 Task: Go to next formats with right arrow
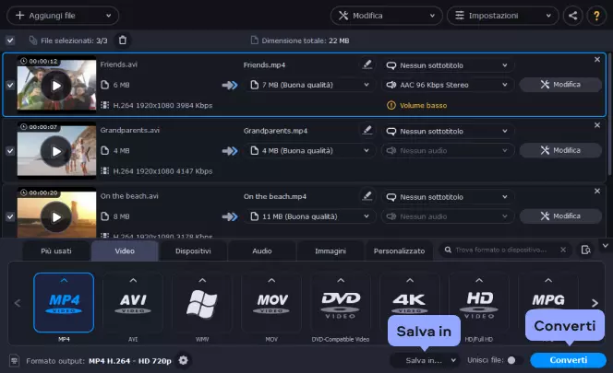click(595, 303)
